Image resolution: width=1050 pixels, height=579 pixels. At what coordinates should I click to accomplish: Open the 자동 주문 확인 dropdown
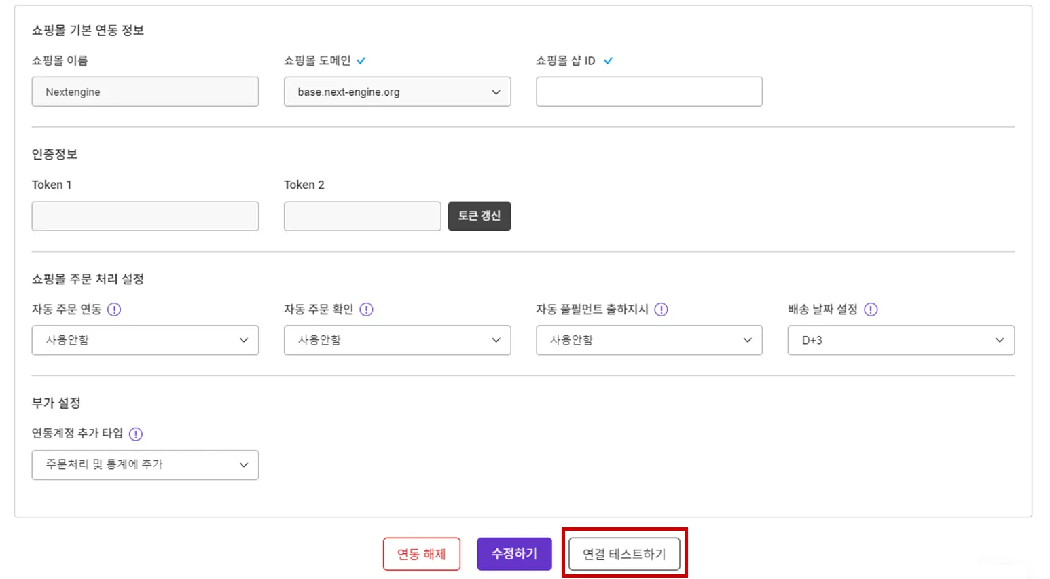(x=397, y=340)
